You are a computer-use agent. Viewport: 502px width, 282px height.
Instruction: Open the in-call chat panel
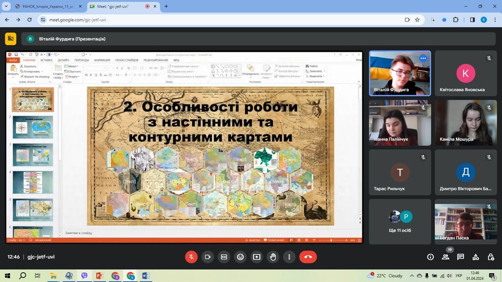[460, 257]
